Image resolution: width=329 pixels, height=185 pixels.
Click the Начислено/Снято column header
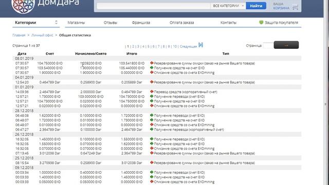tap(90, 53)
